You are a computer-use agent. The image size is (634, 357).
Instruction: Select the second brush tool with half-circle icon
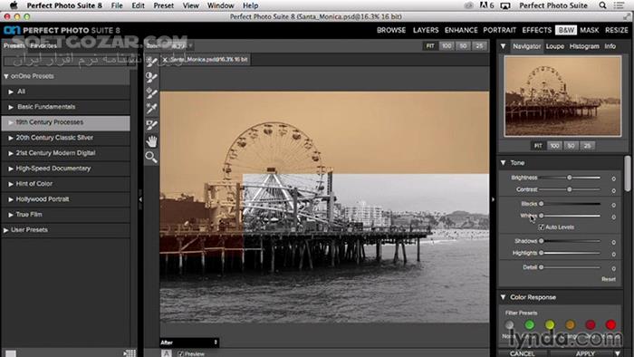(151, 77)
